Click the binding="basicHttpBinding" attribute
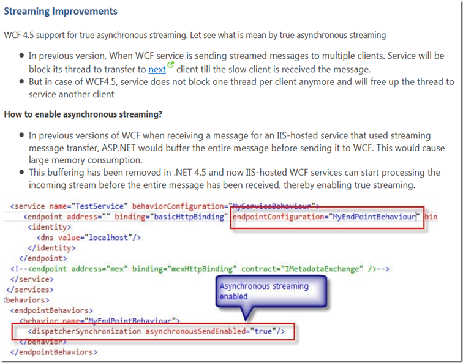 171,217
